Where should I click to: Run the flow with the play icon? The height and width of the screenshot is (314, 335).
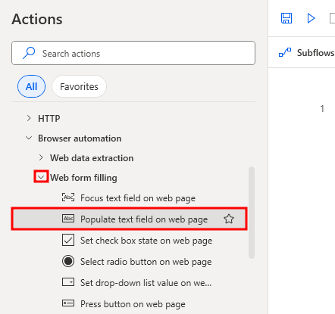[x=311, y=18]
